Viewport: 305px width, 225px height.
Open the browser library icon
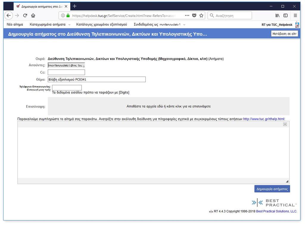[277, 15]
